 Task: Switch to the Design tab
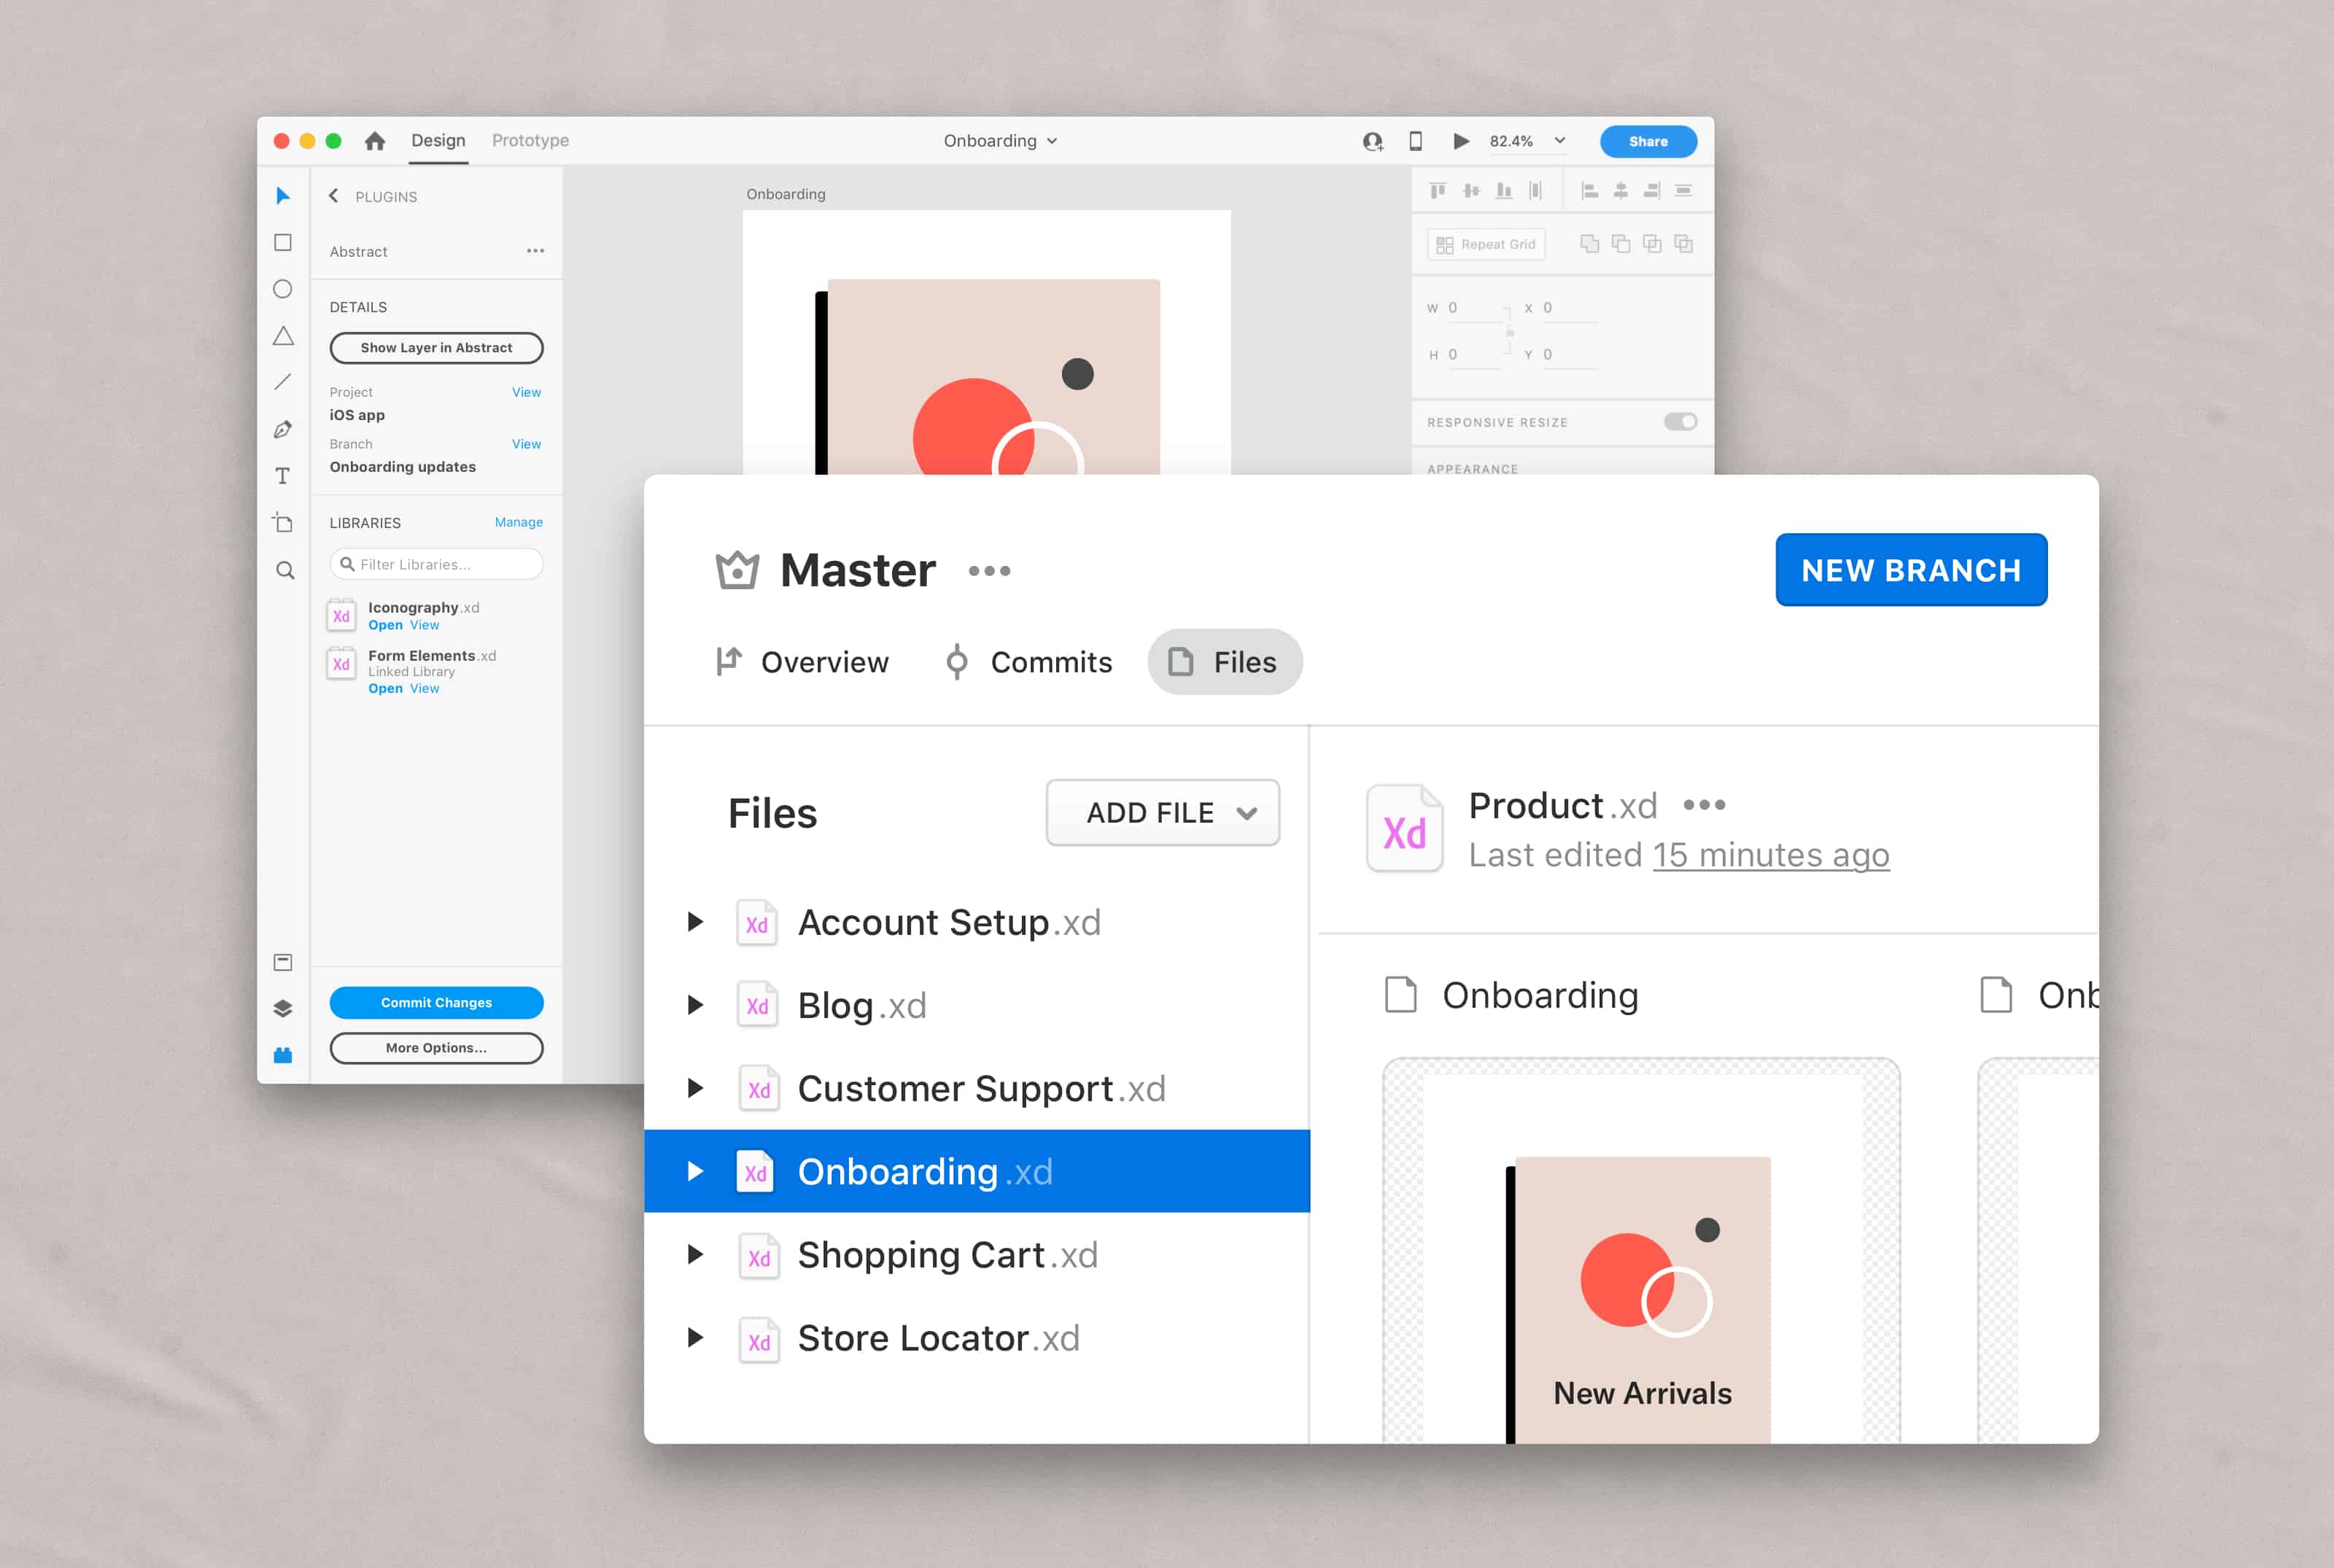point(438,141)
